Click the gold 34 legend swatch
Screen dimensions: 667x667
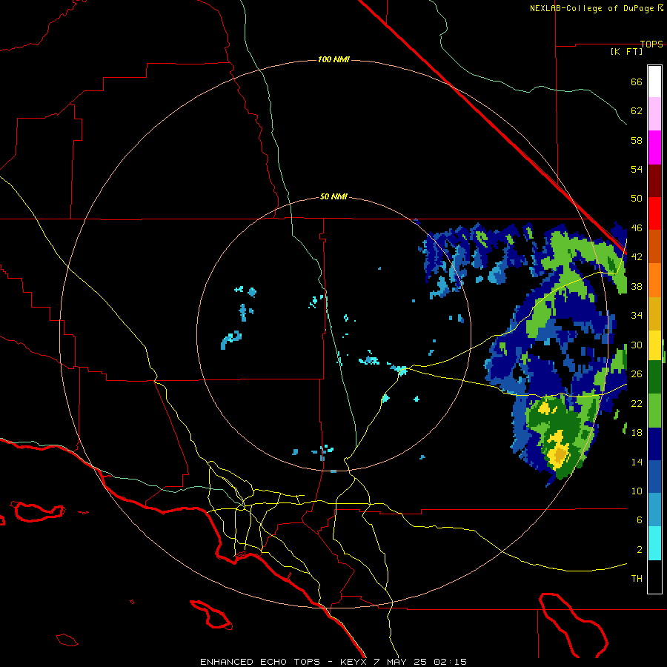pos(654,313)
